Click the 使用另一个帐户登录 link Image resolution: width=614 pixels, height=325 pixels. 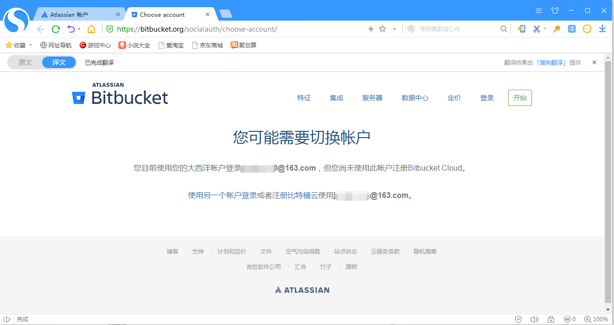pos(222,195)
